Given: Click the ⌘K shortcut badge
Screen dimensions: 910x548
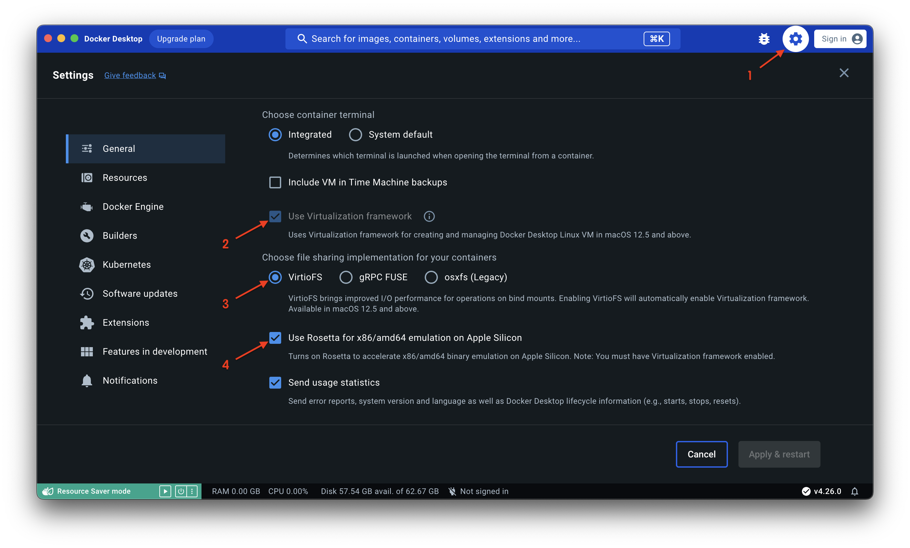Looking at the screenshot, I should [x=656, y=39].
